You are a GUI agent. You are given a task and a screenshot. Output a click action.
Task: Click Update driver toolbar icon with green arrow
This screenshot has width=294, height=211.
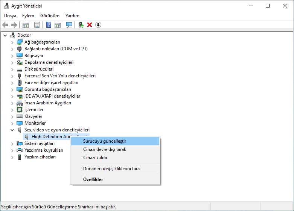[81, 25]
